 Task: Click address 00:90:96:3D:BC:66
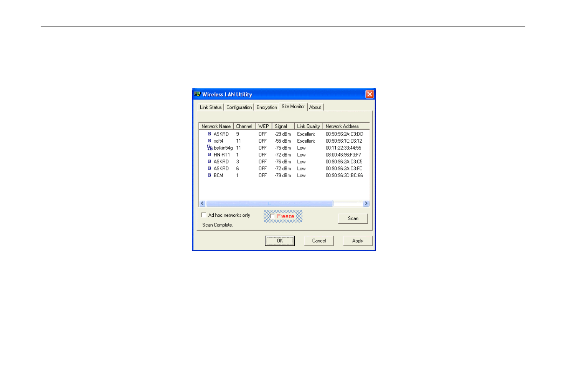[x=344, y=176]
